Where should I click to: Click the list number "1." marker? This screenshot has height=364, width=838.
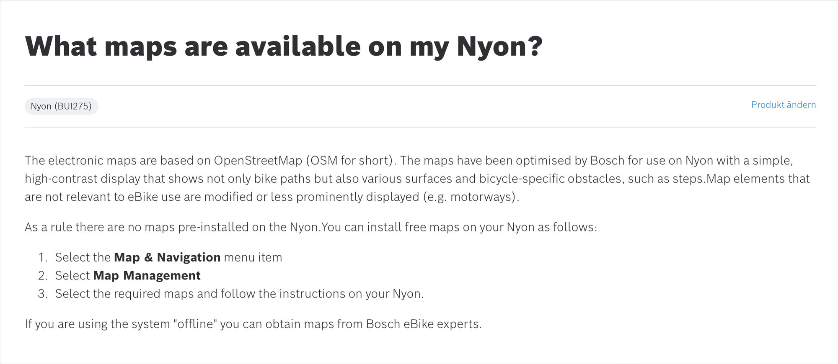click(43, 257)
